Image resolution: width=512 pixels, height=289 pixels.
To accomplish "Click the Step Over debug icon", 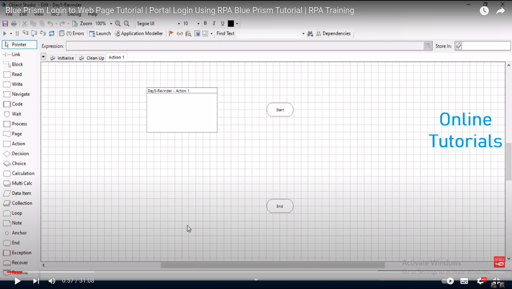I will pyautogui.click(x=34, y=33).
